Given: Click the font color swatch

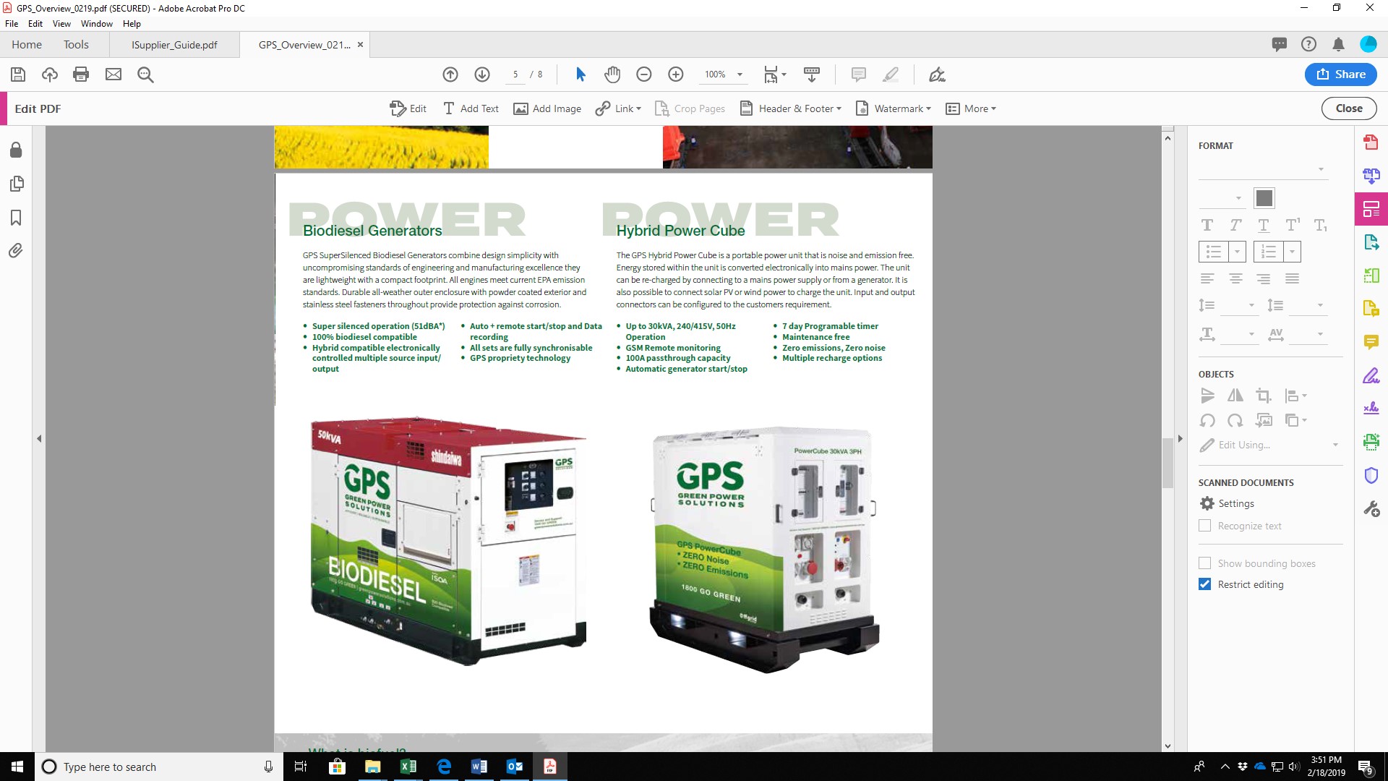Looking at the screenshot, I should coord(1264,198).
